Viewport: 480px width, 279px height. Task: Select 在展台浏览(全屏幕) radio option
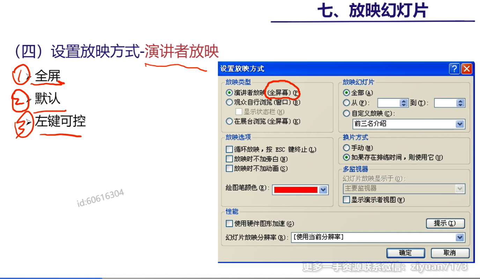(x=229, y=122)
